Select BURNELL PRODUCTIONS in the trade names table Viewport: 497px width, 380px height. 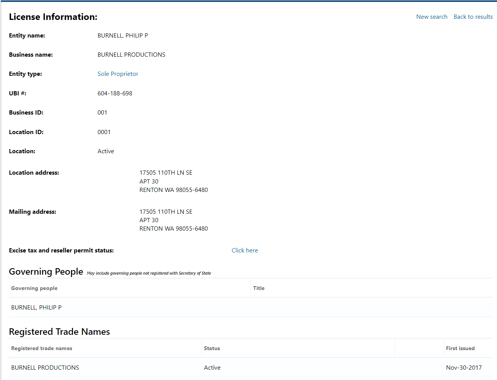point(45,368)
